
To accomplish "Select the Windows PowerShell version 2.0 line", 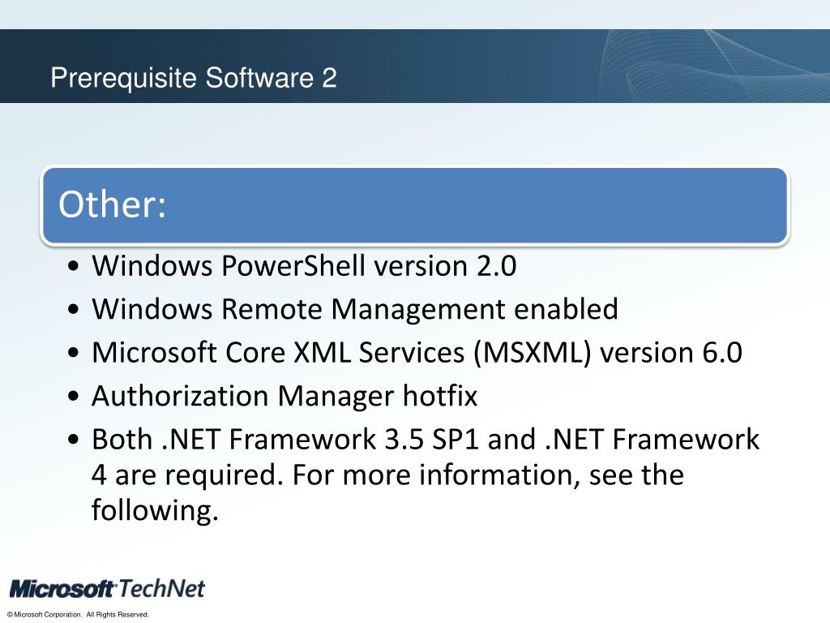I will (x=304, y=266).
